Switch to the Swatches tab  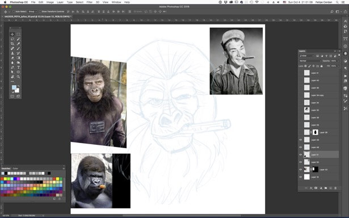[x=6, y=169]
